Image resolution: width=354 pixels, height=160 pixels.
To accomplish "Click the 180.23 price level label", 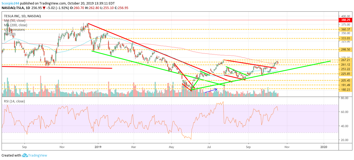I will pyautogui.click(x=346, y=90).
